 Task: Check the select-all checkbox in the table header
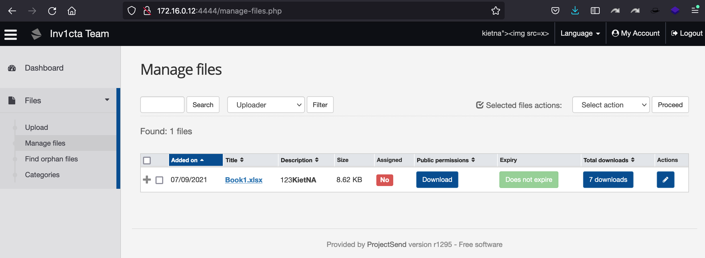pyautogui.click(x=147, y=160)
